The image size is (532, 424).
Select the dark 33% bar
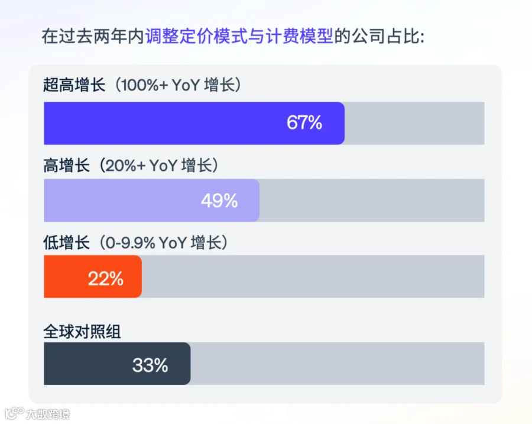click(x=117, y=364)
